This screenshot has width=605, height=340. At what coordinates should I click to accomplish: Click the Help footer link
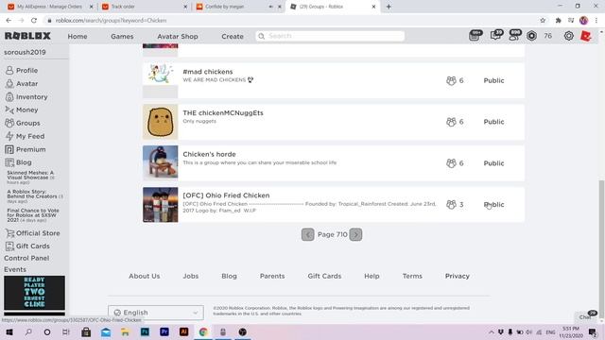pos(372,276)
